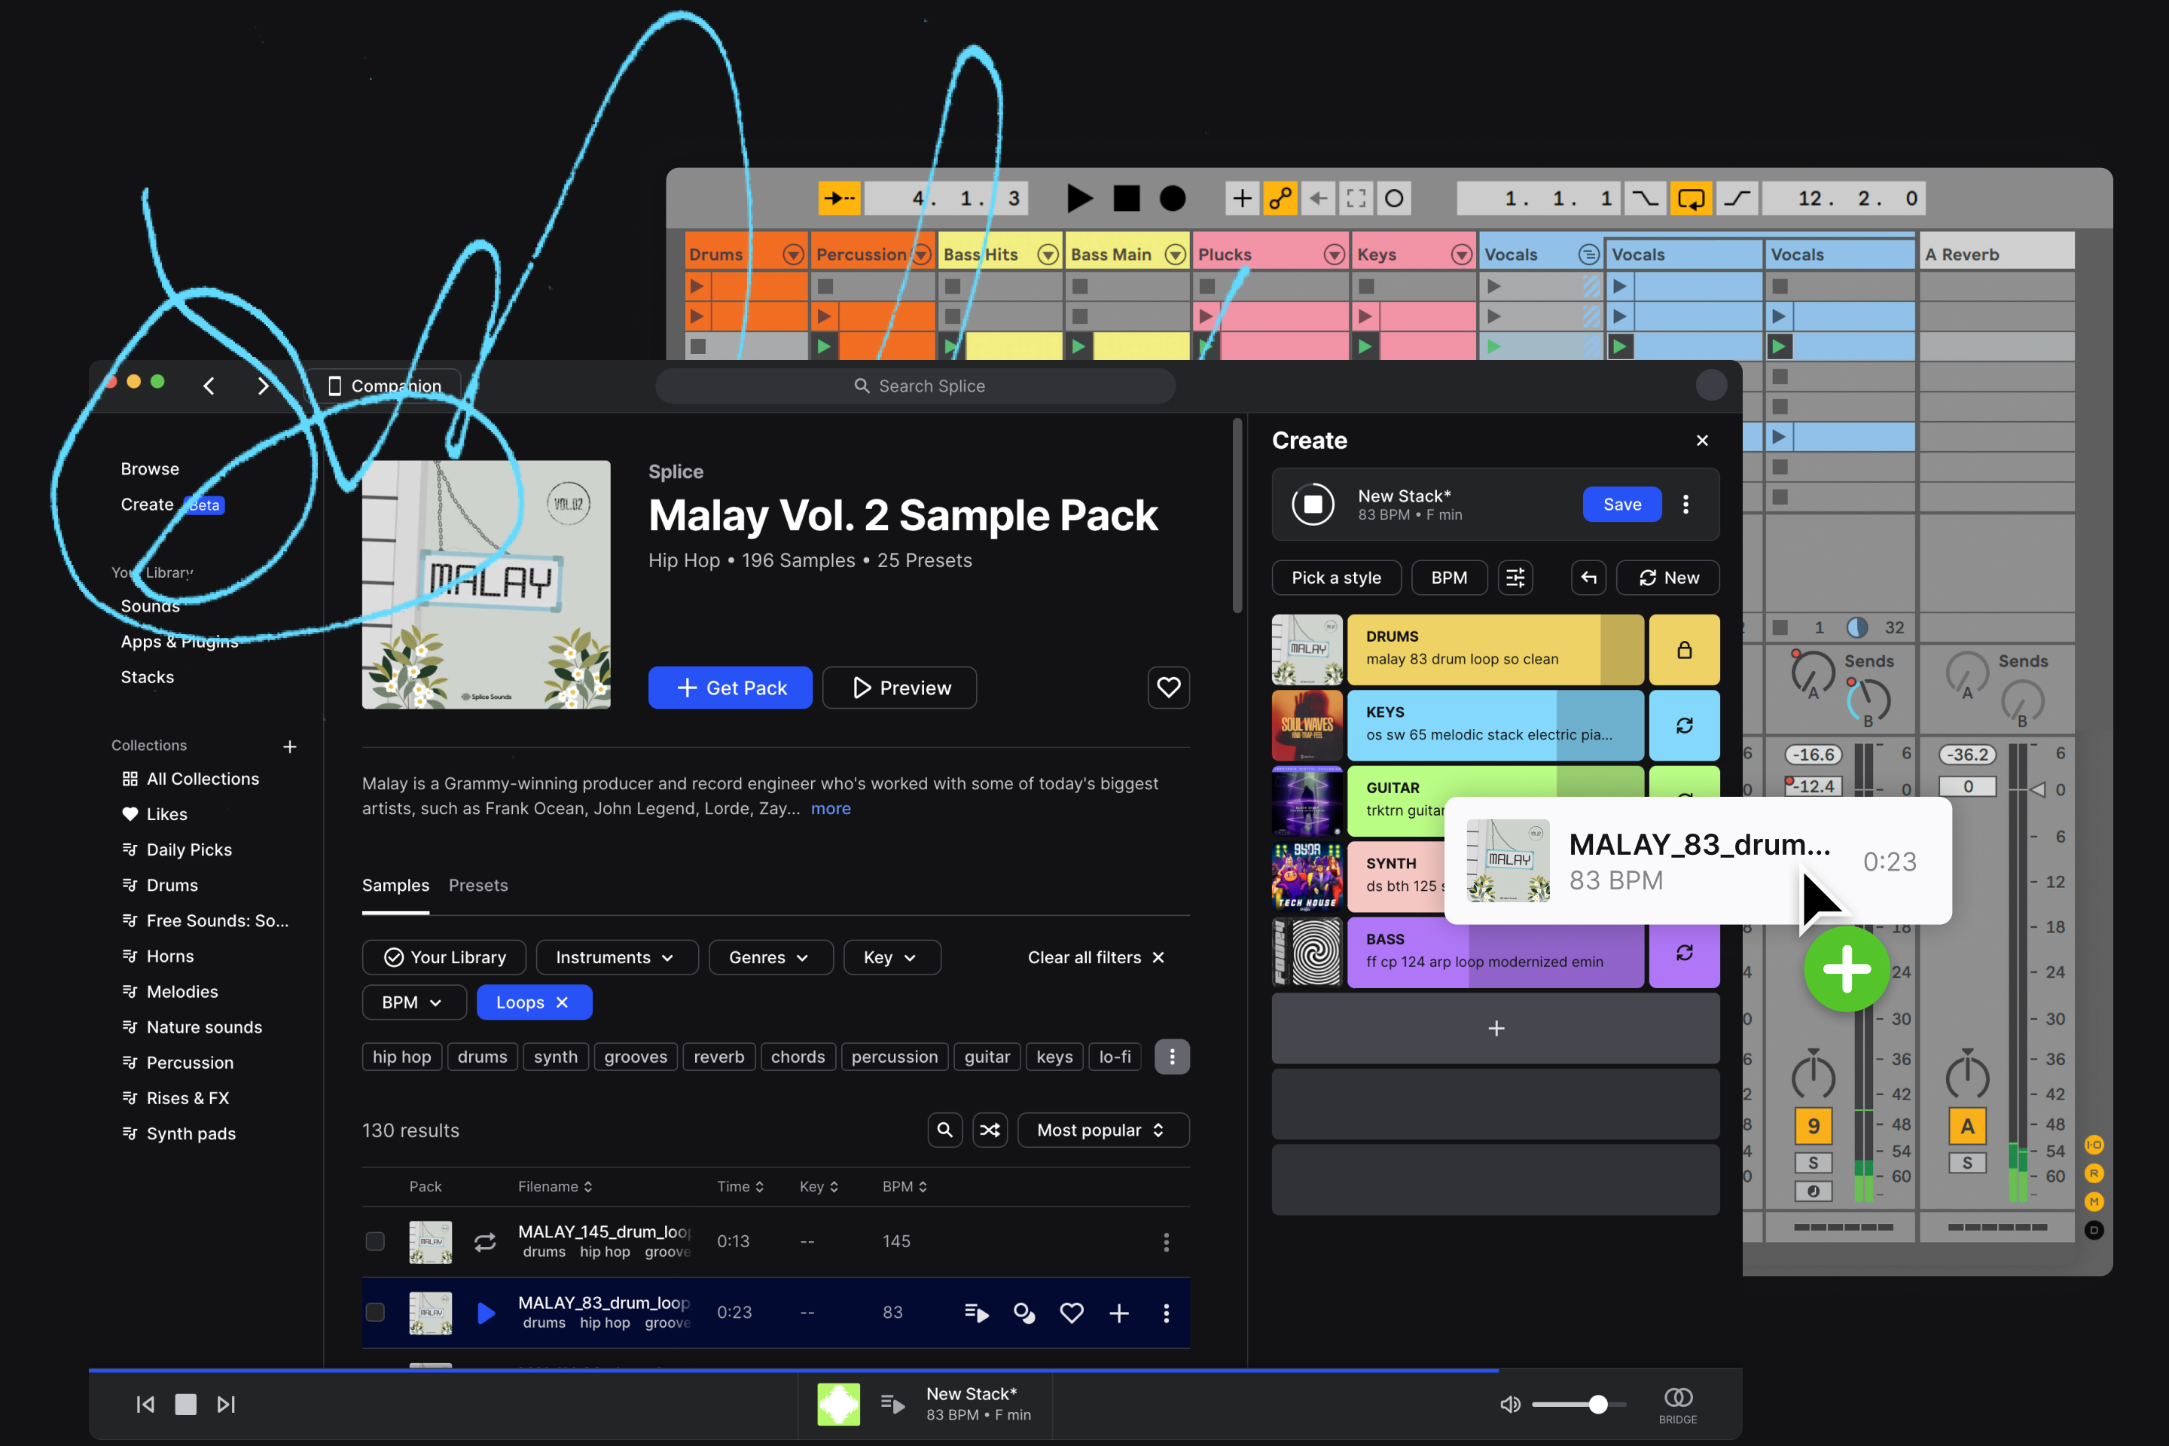The height and width of the screenshot is (1446, 2169).
Task: Add MALAY_83_drum_loop with plus icon
Action: [x=1120, y=1312]
